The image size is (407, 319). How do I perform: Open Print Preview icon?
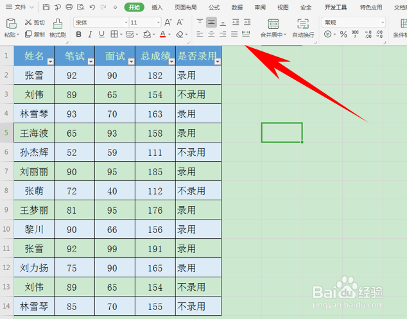click(81, 7)
